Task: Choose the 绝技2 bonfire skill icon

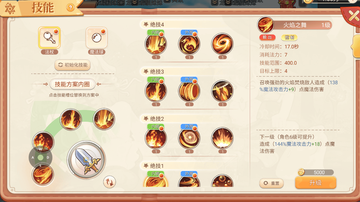Action: pos(222,138)
